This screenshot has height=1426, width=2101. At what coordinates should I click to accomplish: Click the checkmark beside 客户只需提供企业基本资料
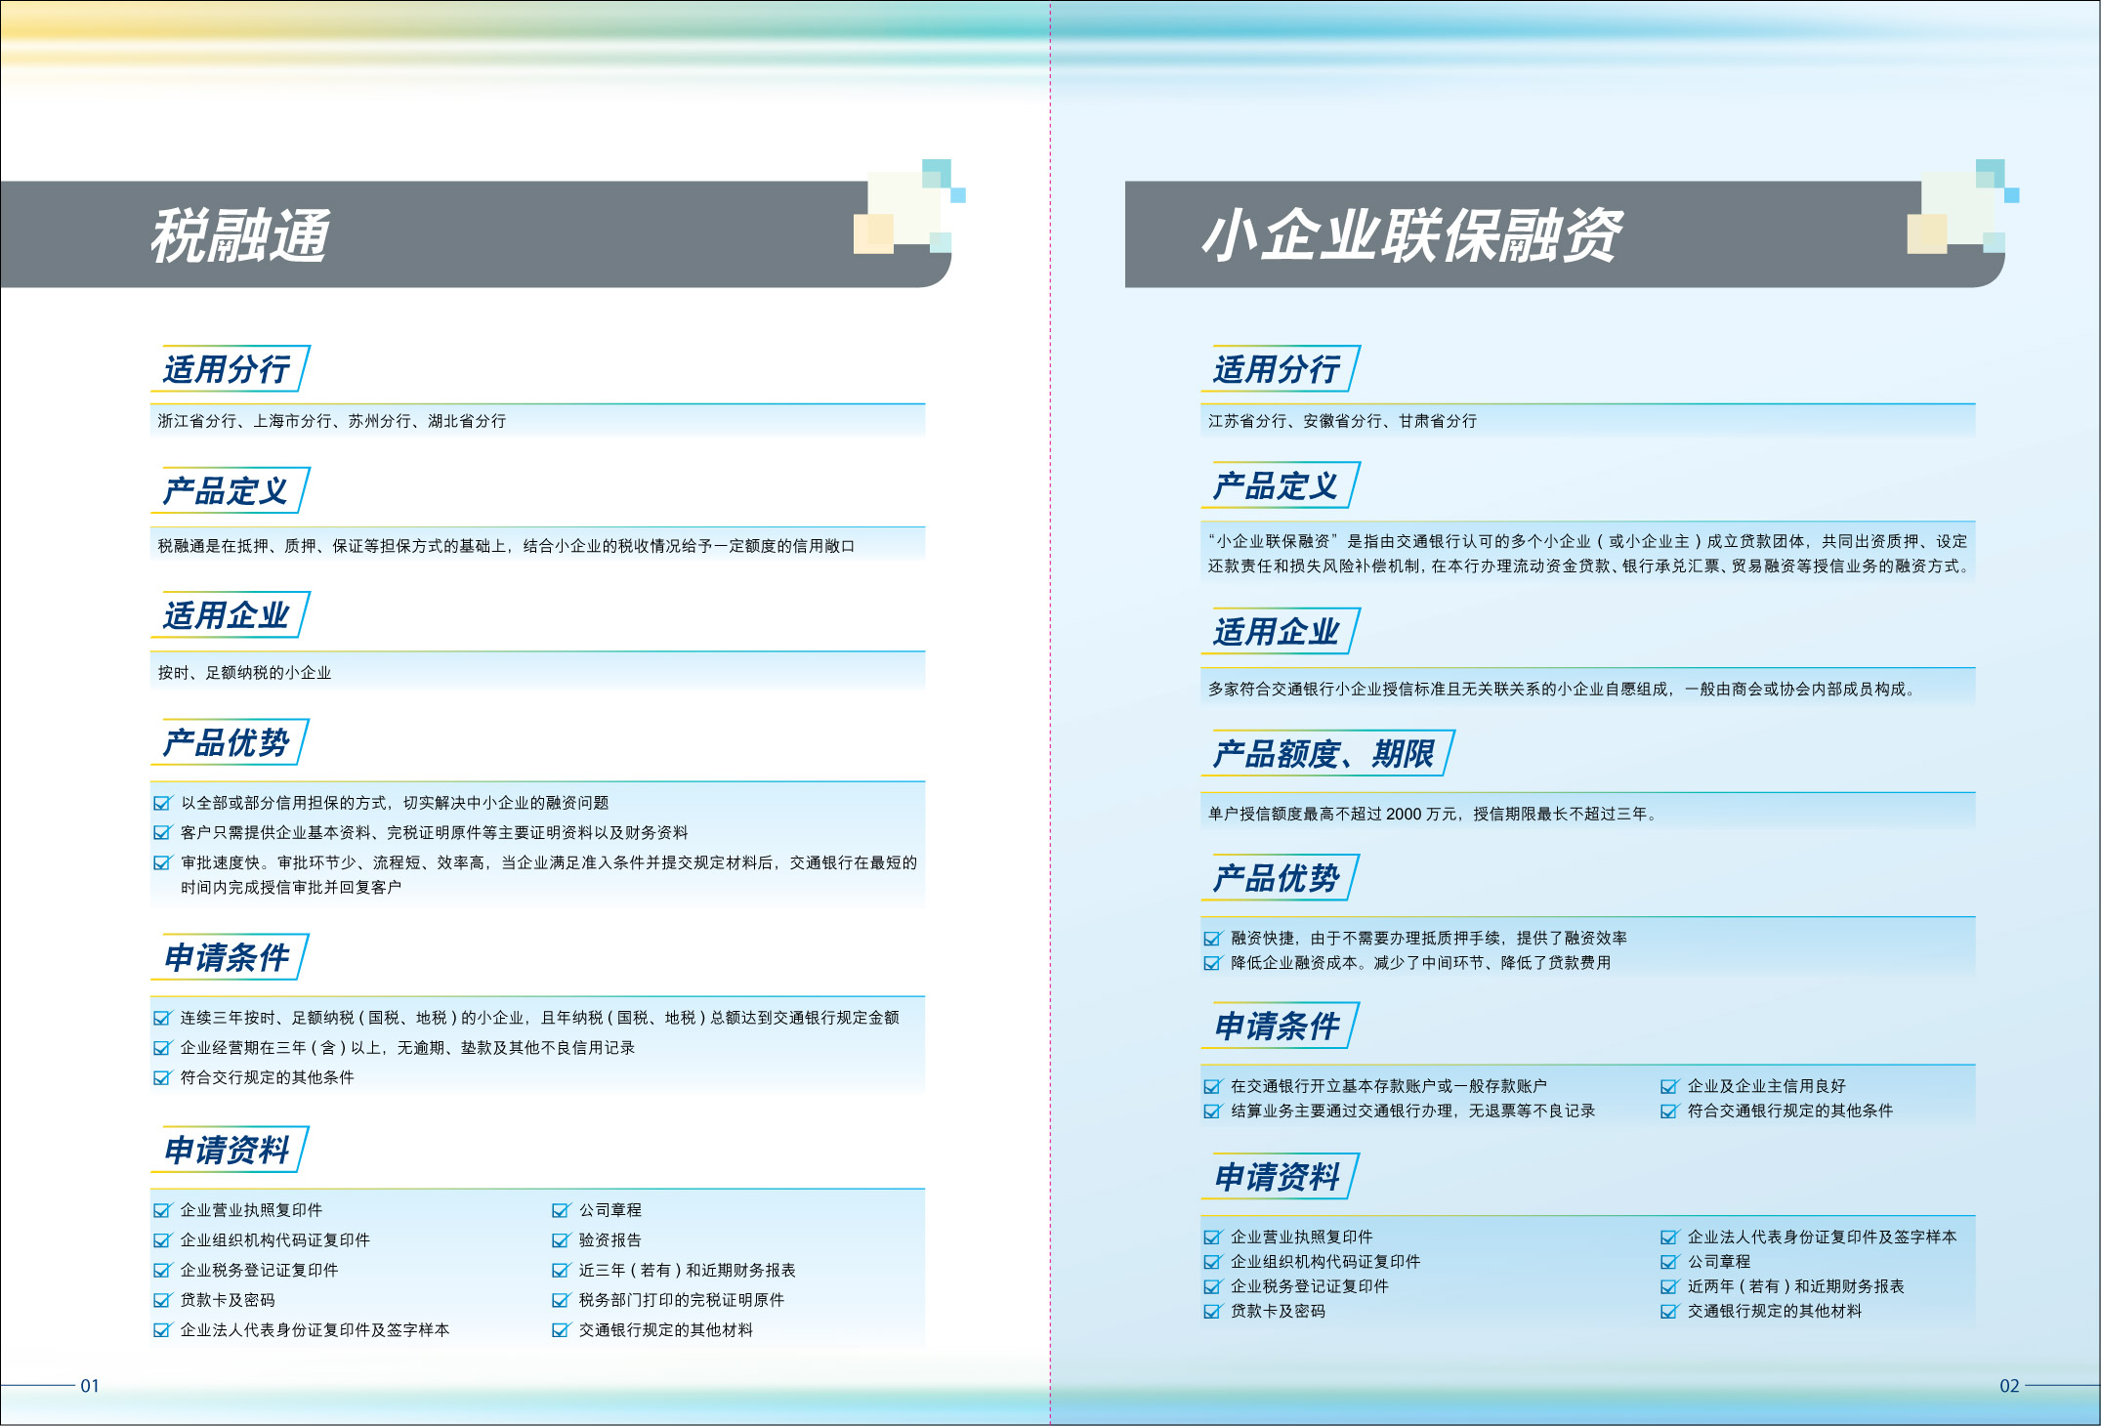pyautogui.click(x=162, y=832)
